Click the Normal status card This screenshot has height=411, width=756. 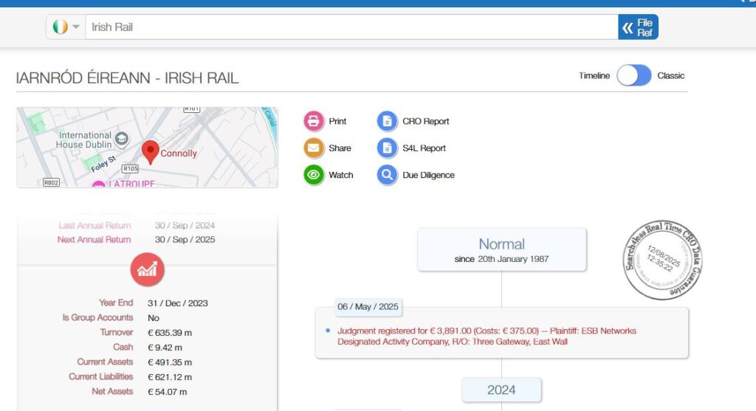coord(502,249)
